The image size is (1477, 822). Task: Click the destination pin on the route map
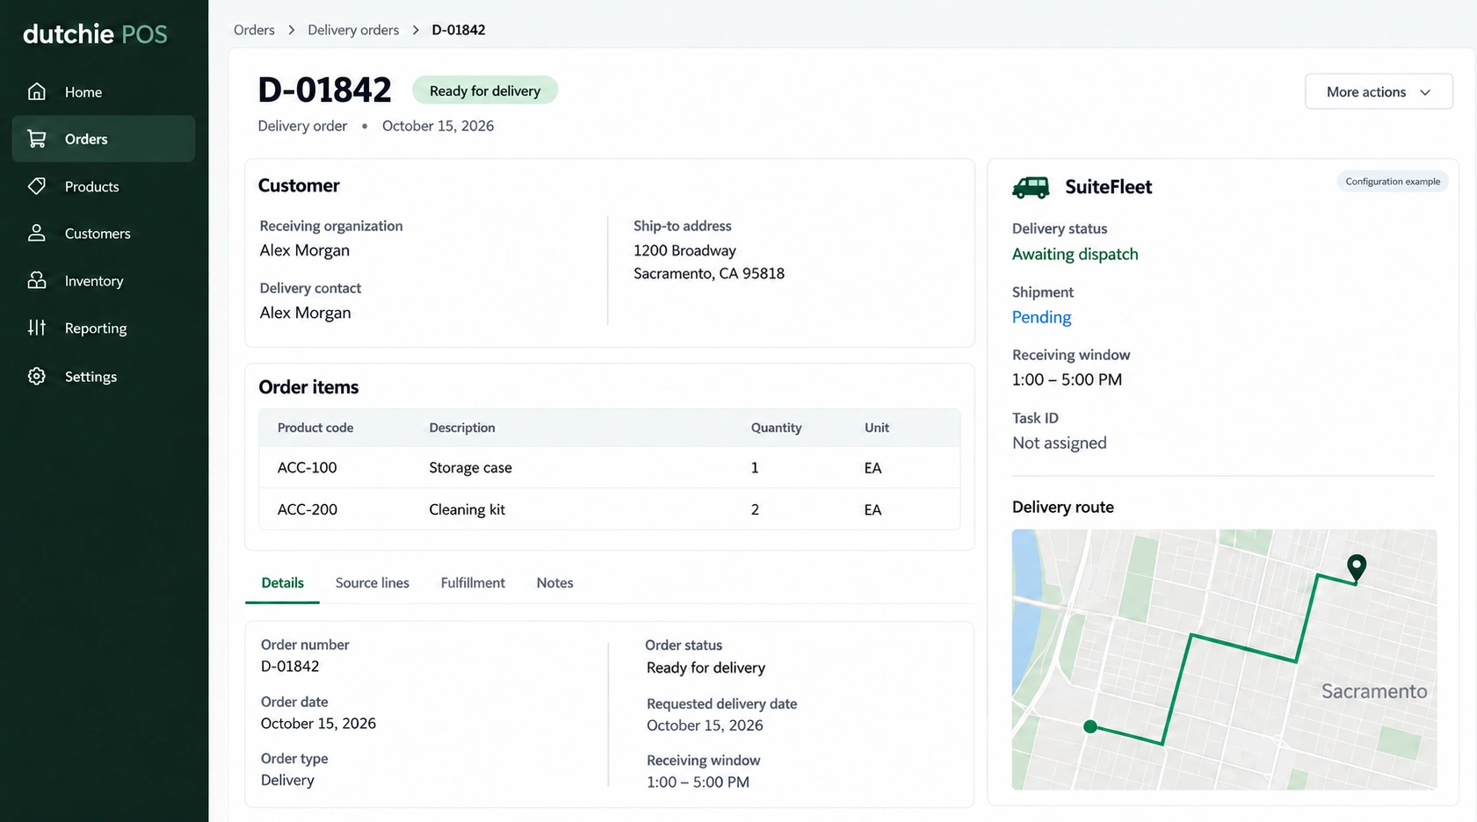coord(1357,567)
